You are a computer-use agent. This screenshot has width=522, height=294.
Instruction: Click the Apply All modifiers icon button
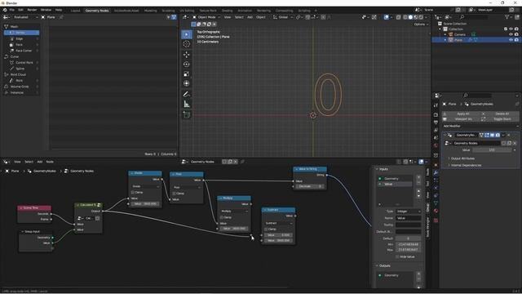coord(461,114)
